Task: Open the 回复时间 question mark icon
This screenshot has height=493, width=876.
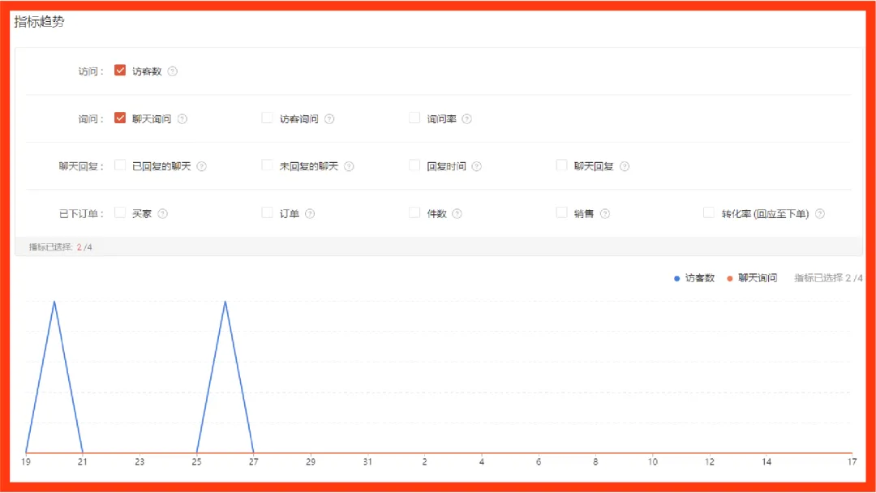Action: point(477,166)
